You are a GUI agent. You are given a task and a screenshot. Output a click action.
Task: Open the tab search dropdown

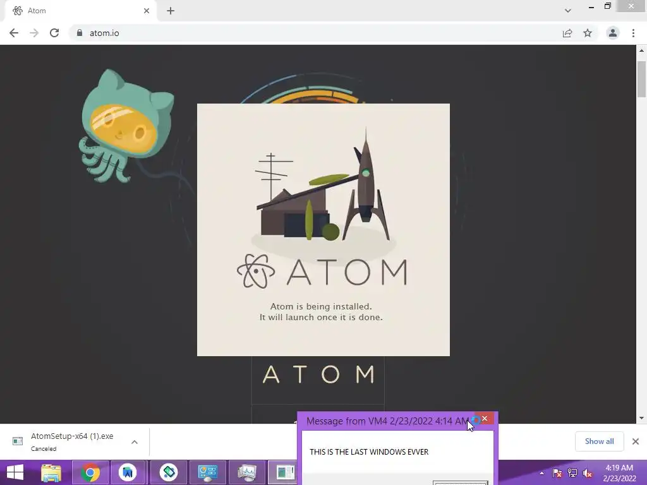click(x=568, y=11)
